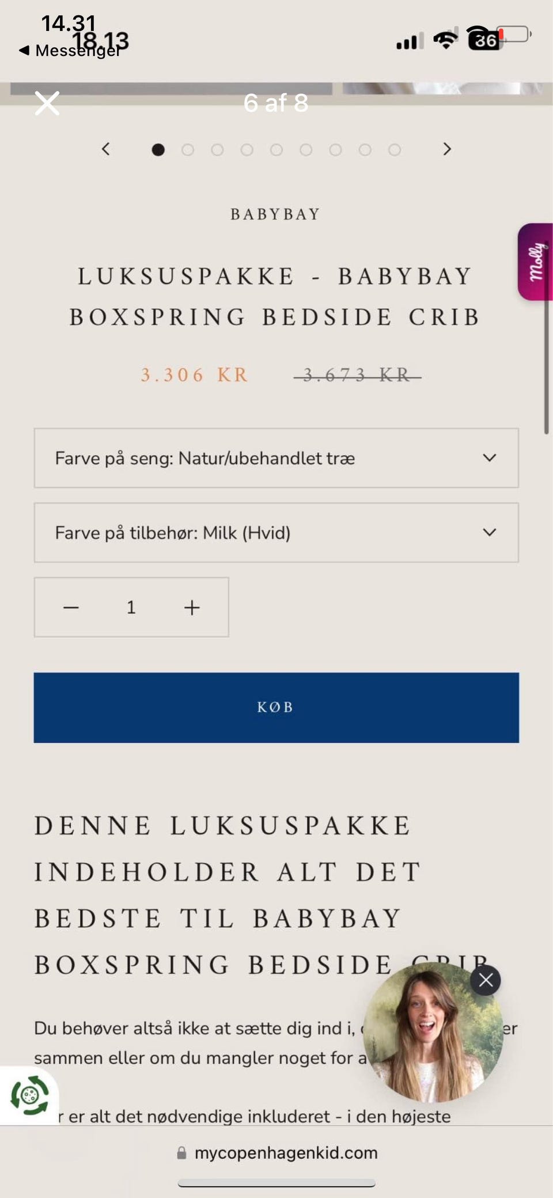
Task: Open the Farve på seng dropdown
Action: (276, 458)
